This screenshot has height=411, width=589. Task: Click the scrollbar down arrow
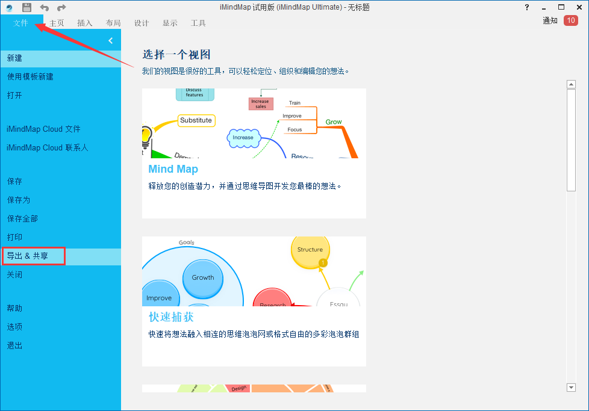(x=571, y=388)
